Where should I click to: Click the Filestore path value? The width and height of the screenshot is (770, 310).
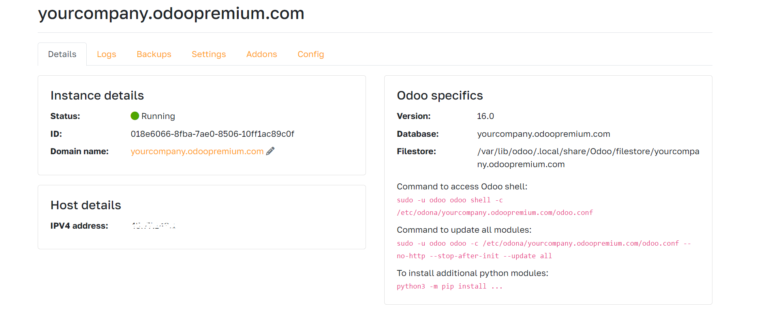(x=588, y=157)
